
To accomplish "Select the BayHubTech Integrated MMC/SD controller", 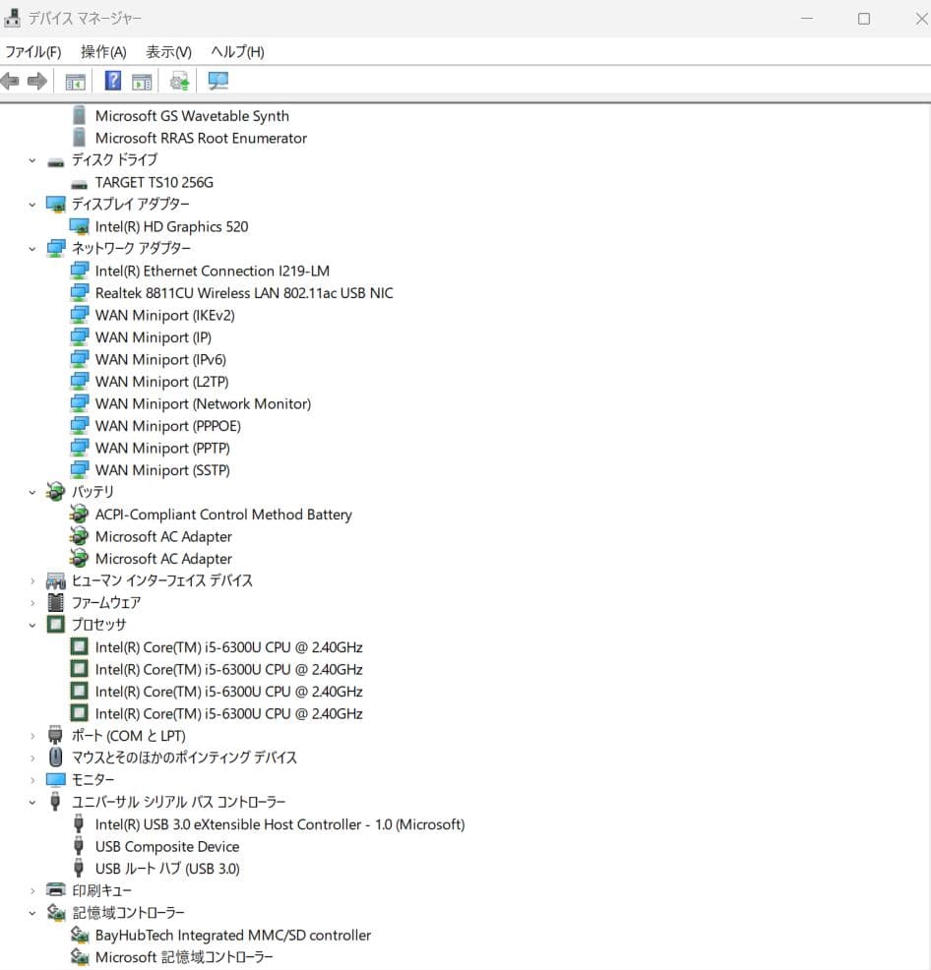I will 232,935.
